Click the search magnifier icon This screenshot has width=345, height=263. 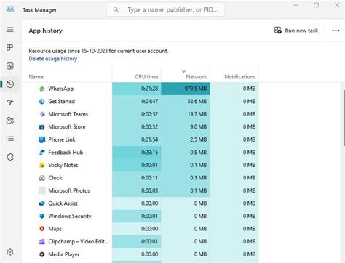pos(116,9)
